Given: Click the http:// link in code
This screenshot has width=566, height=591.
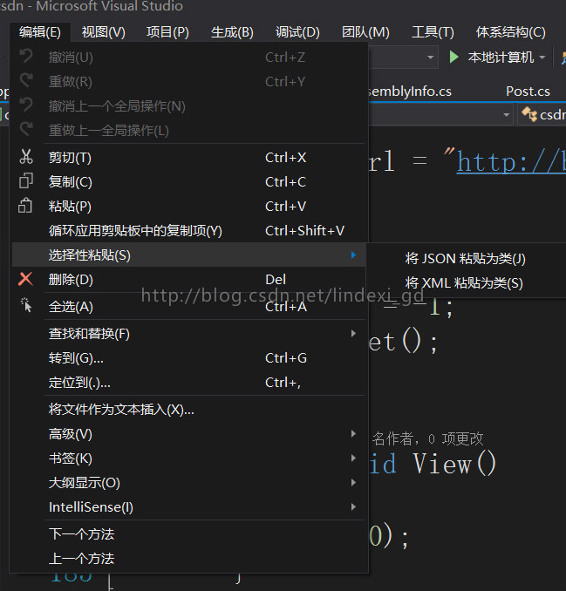Looking at the screenshot, I should tap(511, 162).
